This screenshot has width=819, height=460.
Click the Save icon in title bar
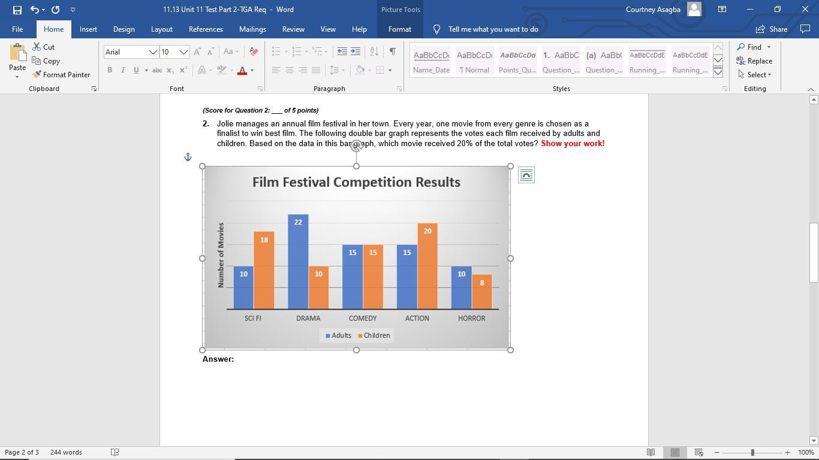pos(17,10)
